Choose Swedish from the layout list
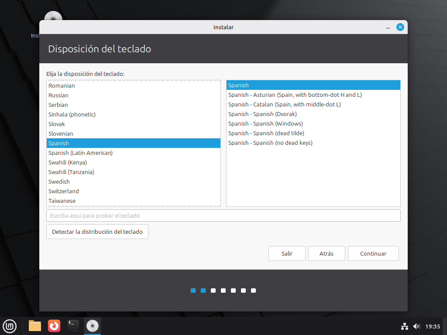 (59, 181)
